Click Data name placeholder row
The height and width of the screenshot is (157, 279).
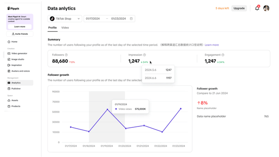(233, 116)
